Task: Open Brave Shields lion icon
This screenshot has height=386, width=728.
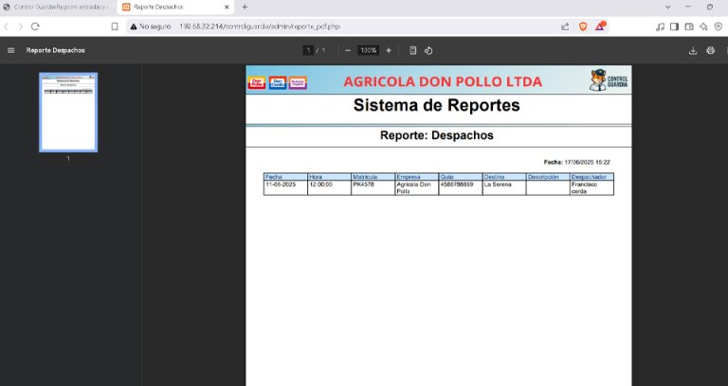Action: (x=583, y=26)
